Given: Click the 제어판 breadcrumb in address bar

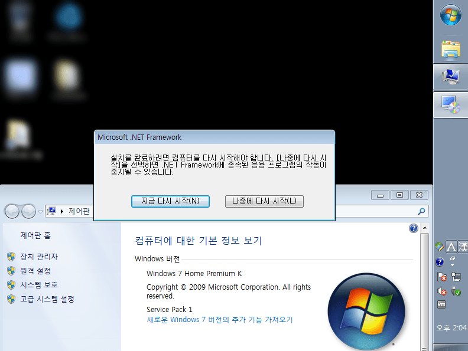Looking at the screenshot, I should coord(79,211).
